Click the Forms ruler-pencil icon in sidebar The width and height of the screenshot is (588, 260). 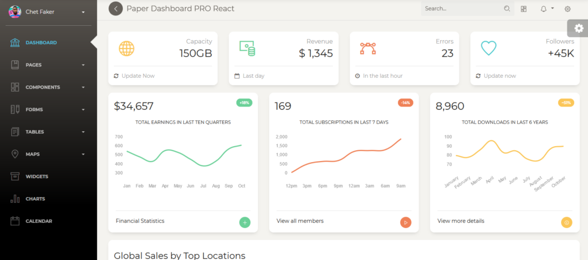click(15, 109)
